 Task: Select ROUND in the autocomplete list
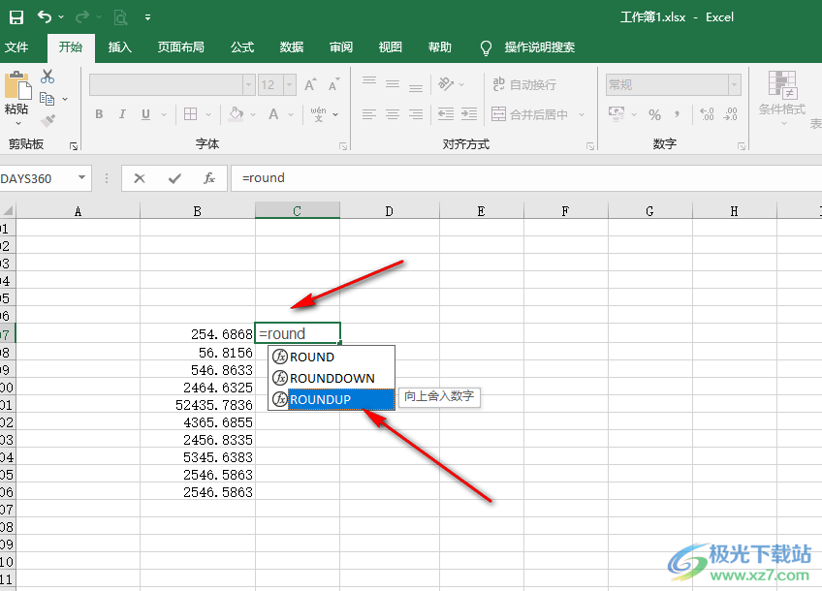pos(332,357)
